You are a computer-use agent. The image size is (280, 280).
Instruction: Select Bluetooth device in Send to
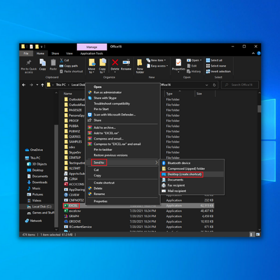(192, 163)
